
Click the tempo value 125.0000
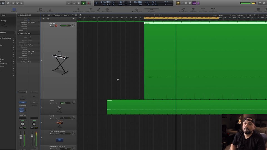138,2
